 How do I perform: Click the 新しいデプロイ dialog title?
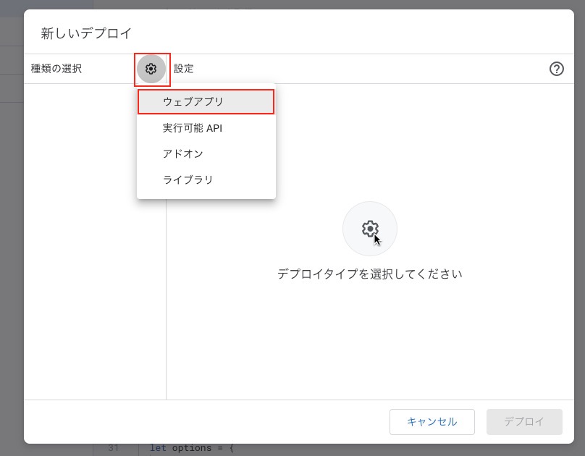pyautogui.click(x=86, y=33)
